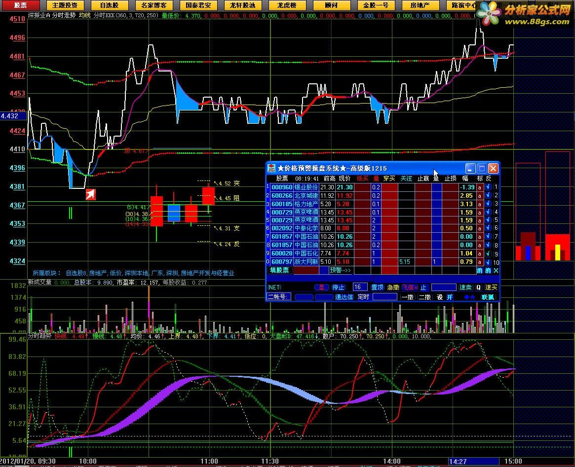Click the 速买 quick buy button

(492, 287)
